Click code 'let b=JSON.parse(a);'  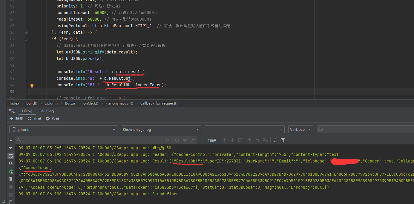[x=80, y=59]
